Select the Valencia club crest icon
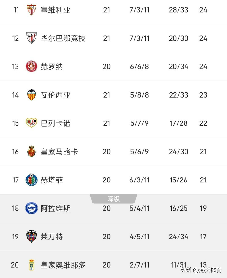This screenshot has height=278, width=227. (x=31, y=95)
